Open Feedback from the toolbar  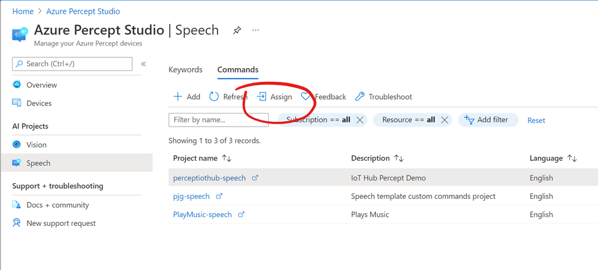[x=324, y=97]
